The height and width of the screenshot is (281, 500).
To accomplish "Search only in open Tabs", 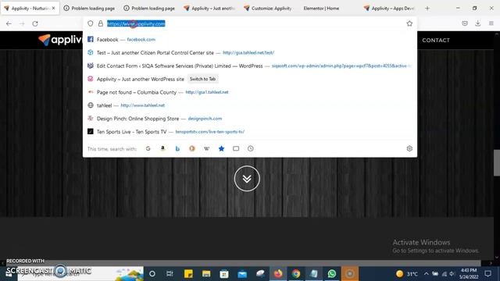I will pos(236,148).
